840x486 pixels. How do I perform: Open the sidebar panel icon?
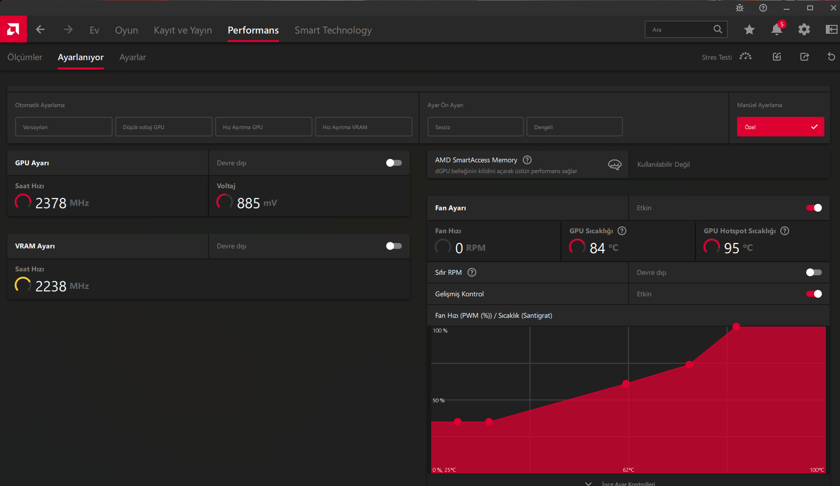point(832,30)
